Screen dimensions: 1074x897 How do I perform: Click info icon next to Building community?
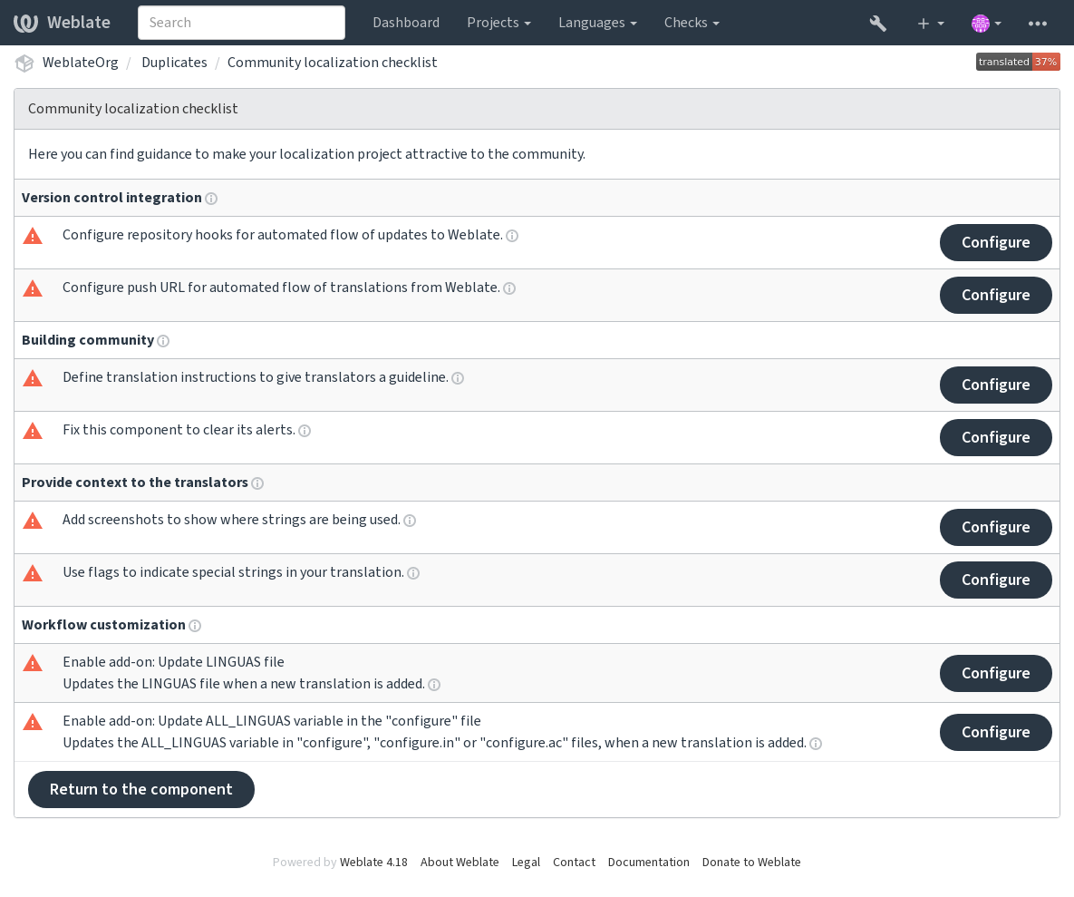pyautogui.click(x=163, y=341)
